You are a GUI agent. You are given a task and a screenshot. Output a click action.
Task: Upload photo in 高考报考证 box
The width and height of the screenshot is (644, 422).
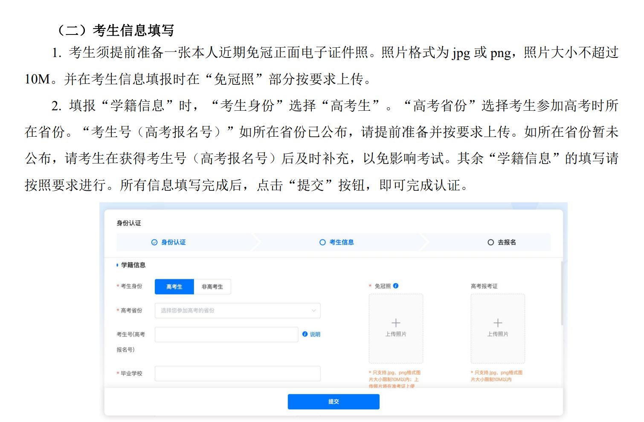(498, 328)
